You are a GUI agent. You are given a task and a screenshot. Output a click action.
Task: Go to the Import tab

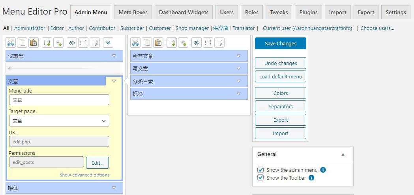[338, 12]
